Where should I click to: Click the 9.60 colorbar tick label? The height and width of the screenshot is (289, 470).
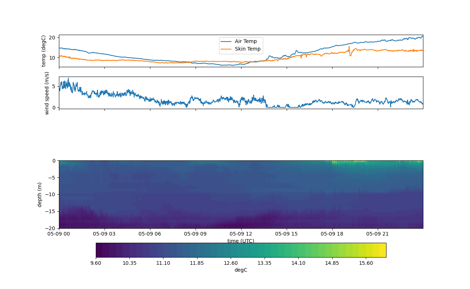pyautogui.click(x=96, y=263)
